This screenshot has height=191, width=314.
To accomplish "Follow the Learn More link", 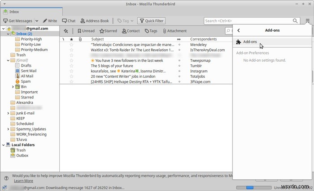I will 23,181.
